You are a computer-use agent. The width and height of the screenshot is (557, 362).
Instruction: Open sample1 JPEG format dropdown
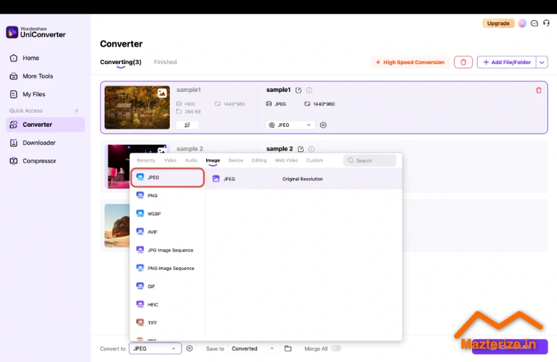(x=290, y=125)
